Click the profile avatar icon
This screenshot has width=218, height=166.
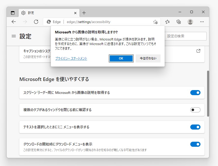[191, 22]
